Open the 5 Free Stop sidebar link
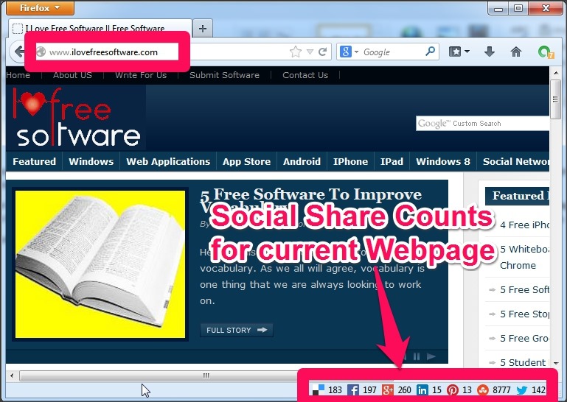567x402 pixels. click(x=524, y=314)
